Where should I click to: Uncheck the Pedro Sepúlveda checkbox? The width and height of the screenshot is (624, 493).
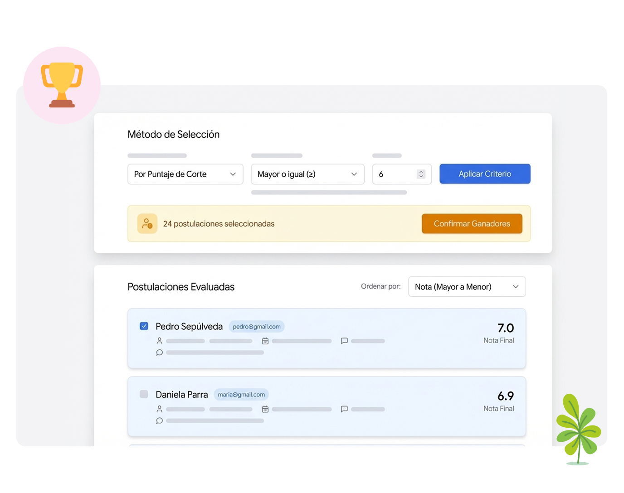tap(144, 326)
